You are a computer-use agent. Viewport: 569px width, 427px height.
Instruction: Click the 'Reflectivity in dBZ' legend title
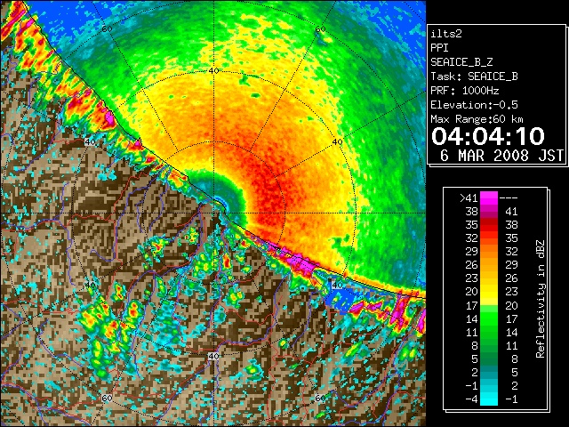[541, 299]
